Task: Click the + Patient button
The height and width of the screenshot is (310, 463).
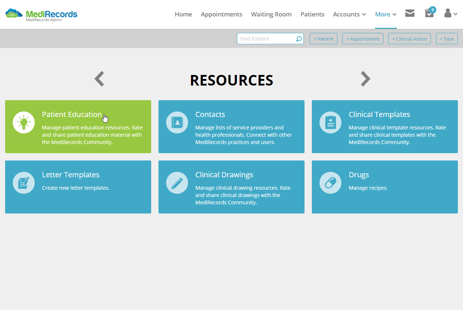Action: [x=324, y=39]
